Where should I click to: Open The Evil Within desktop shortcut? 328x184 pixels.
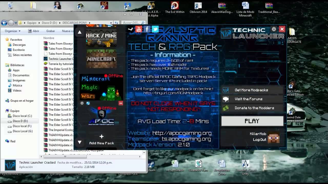[175, 8]
